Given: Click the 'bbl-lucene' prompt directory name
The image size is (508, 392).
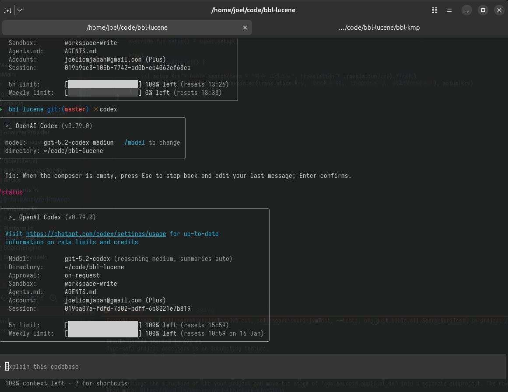Looking at the screenshot, I should point(26,109).
